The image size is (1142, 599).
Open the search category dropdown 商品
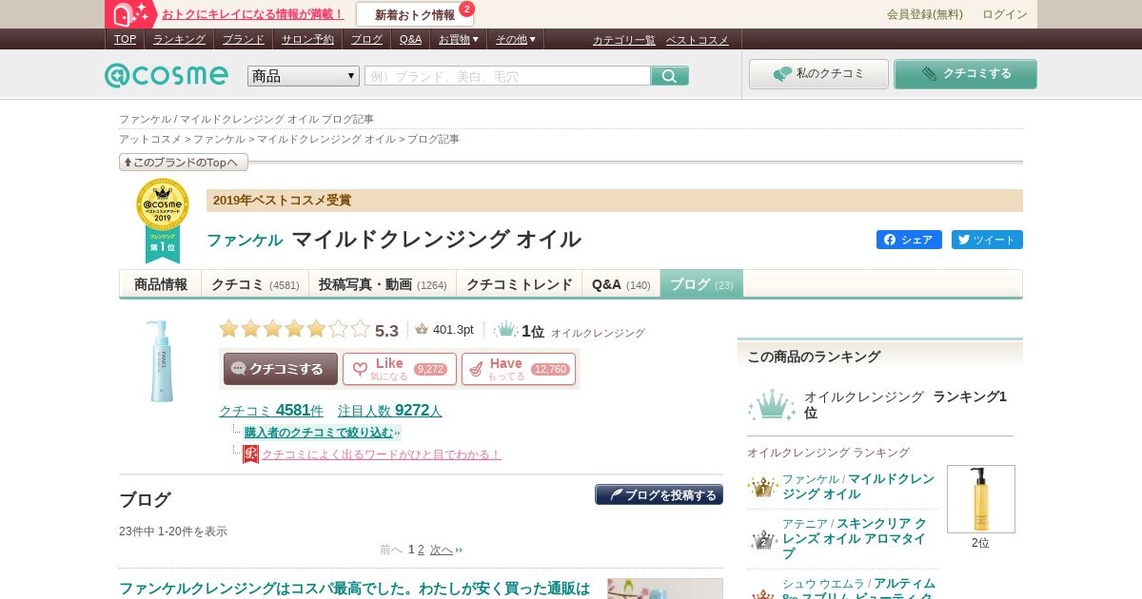point(304,76)
